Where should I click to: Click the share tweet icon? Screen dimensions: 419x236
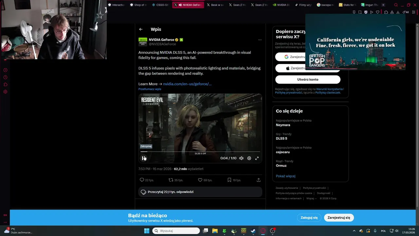pyautogui.click(x=259, y=180)
